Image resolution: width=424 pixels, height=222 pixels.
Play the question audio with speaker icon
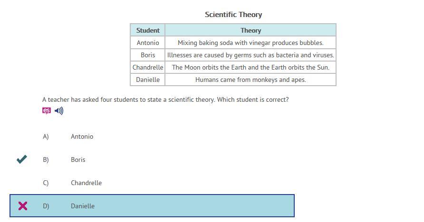tap(59, 111)
